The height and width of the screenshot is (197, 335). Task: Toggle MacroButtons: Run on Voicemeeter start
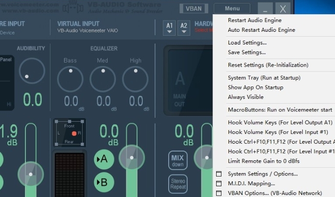[x=280, y=110]
